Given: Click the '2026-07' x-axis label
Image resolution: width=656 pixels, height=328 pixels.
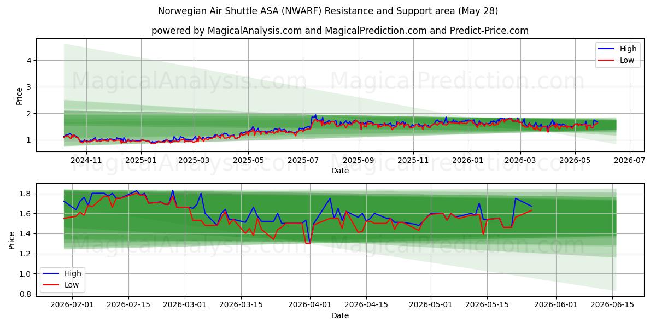Looking at the screenshot, I should (x=630, y=161).
